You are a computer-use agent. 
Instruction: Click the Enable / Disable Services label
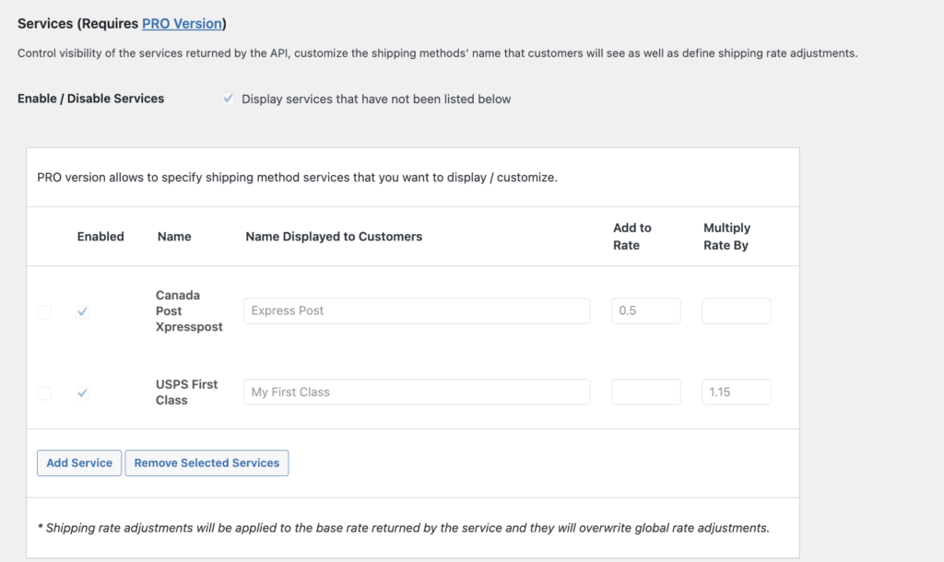(90, 99)
